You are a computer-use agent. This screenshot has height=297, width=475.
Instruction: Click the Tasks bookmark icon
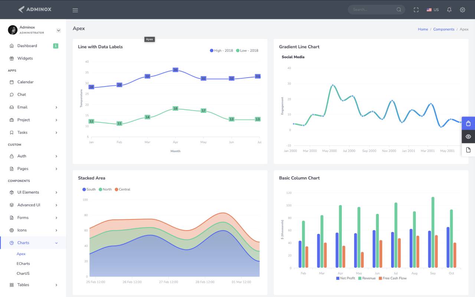(12, 132)
